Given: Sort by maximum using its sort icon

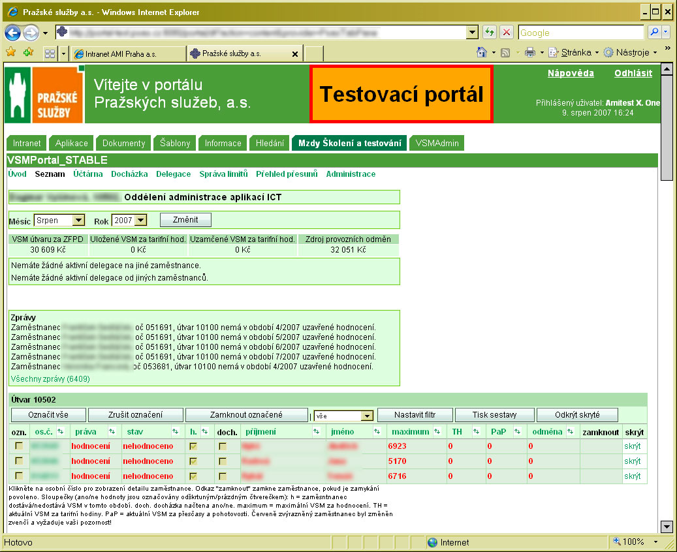Looking at the screenshot, I should tap(437, 431).
